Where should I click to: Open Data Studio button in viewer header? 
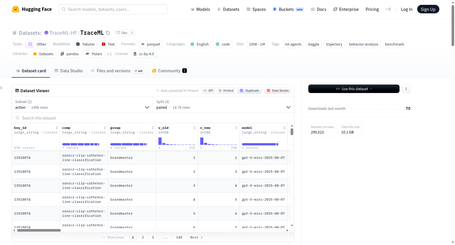(278, 90)
